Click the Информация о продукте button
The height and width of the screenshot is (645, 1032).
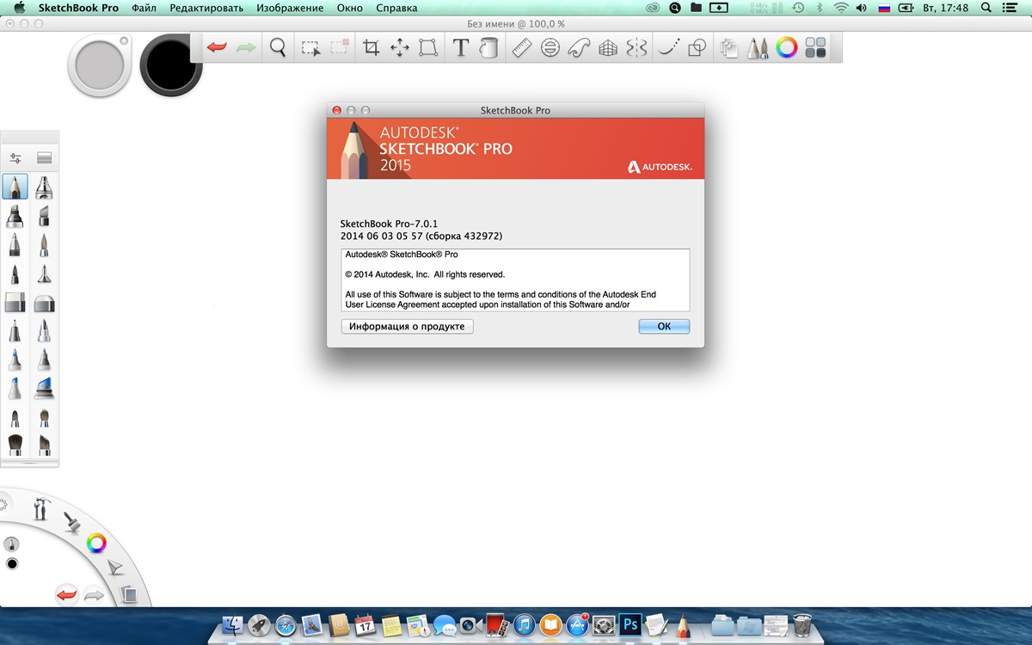click(x=407, y=327)
